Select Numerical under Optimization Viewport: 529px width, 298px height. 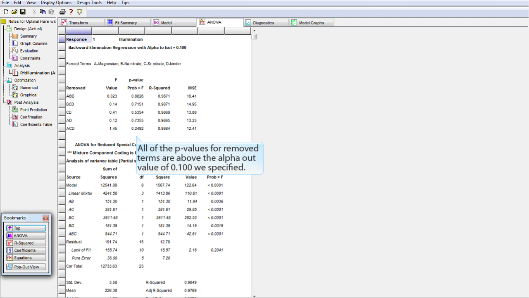[29, 88]
